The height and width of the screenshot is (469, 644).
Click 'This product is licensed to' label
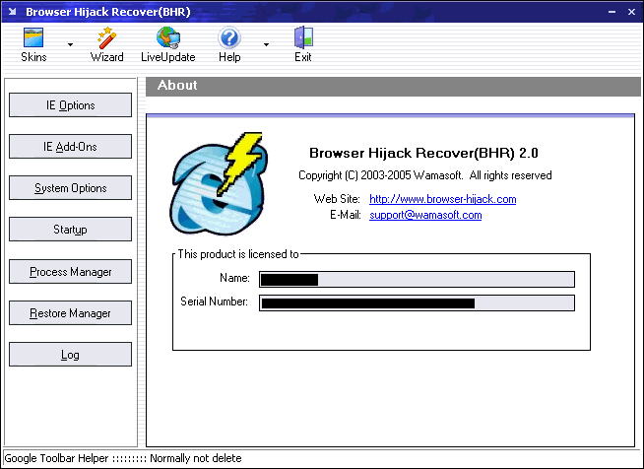click(x=238, y=254)
